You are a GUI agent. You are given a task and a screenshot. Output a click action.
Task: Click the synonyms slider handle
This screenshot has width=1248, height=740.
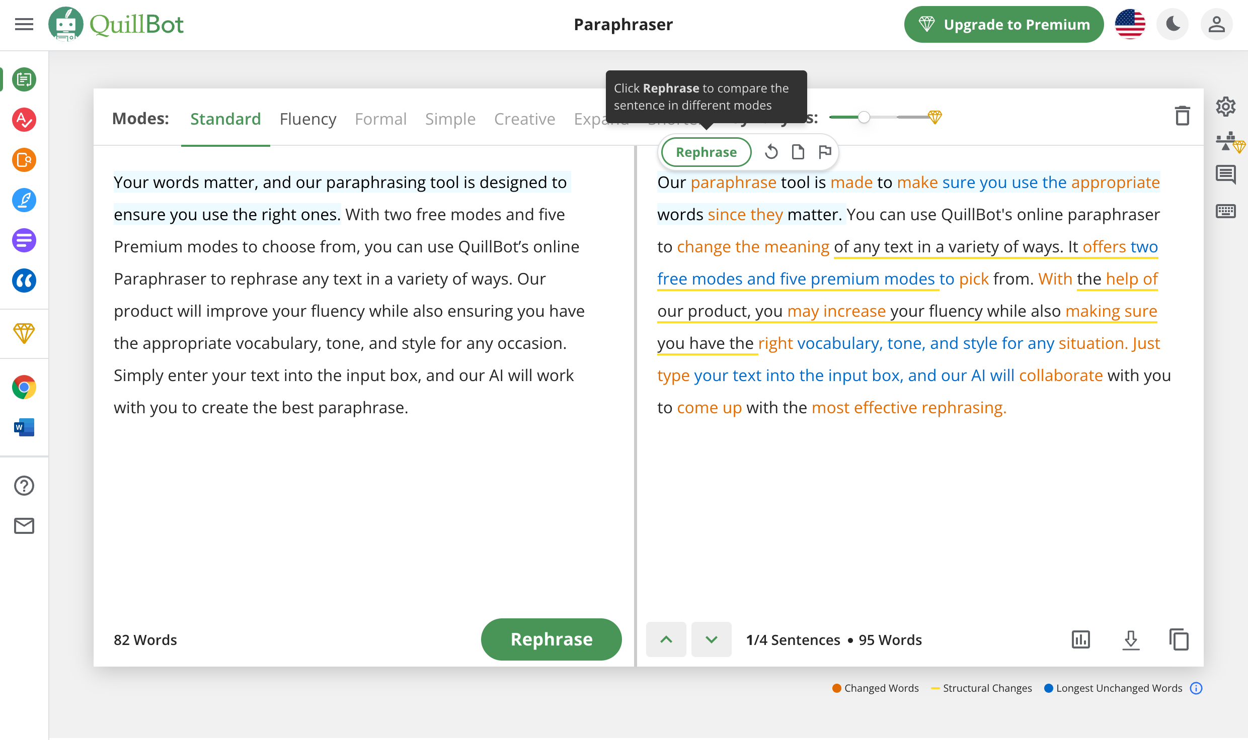click(x=864, y=117)
